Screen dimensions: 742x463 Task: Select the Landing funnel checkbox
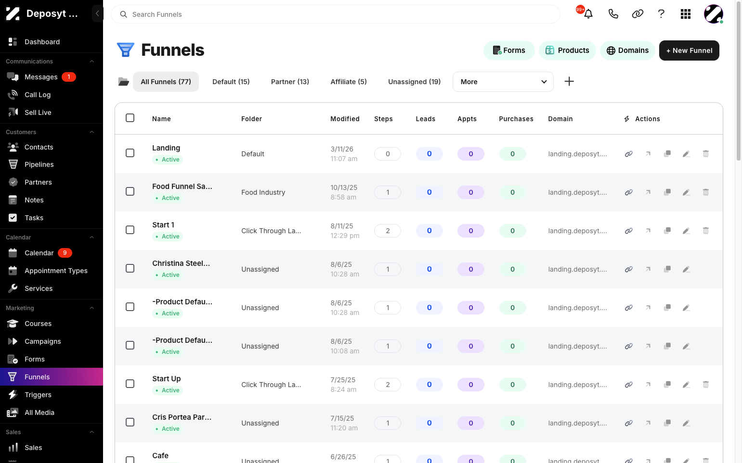click(130, 153)
